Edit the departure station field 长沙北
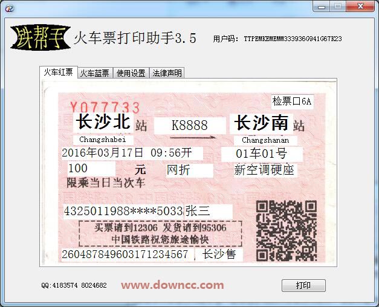Viewport: 379px width, 307px height. coord(103,122)
